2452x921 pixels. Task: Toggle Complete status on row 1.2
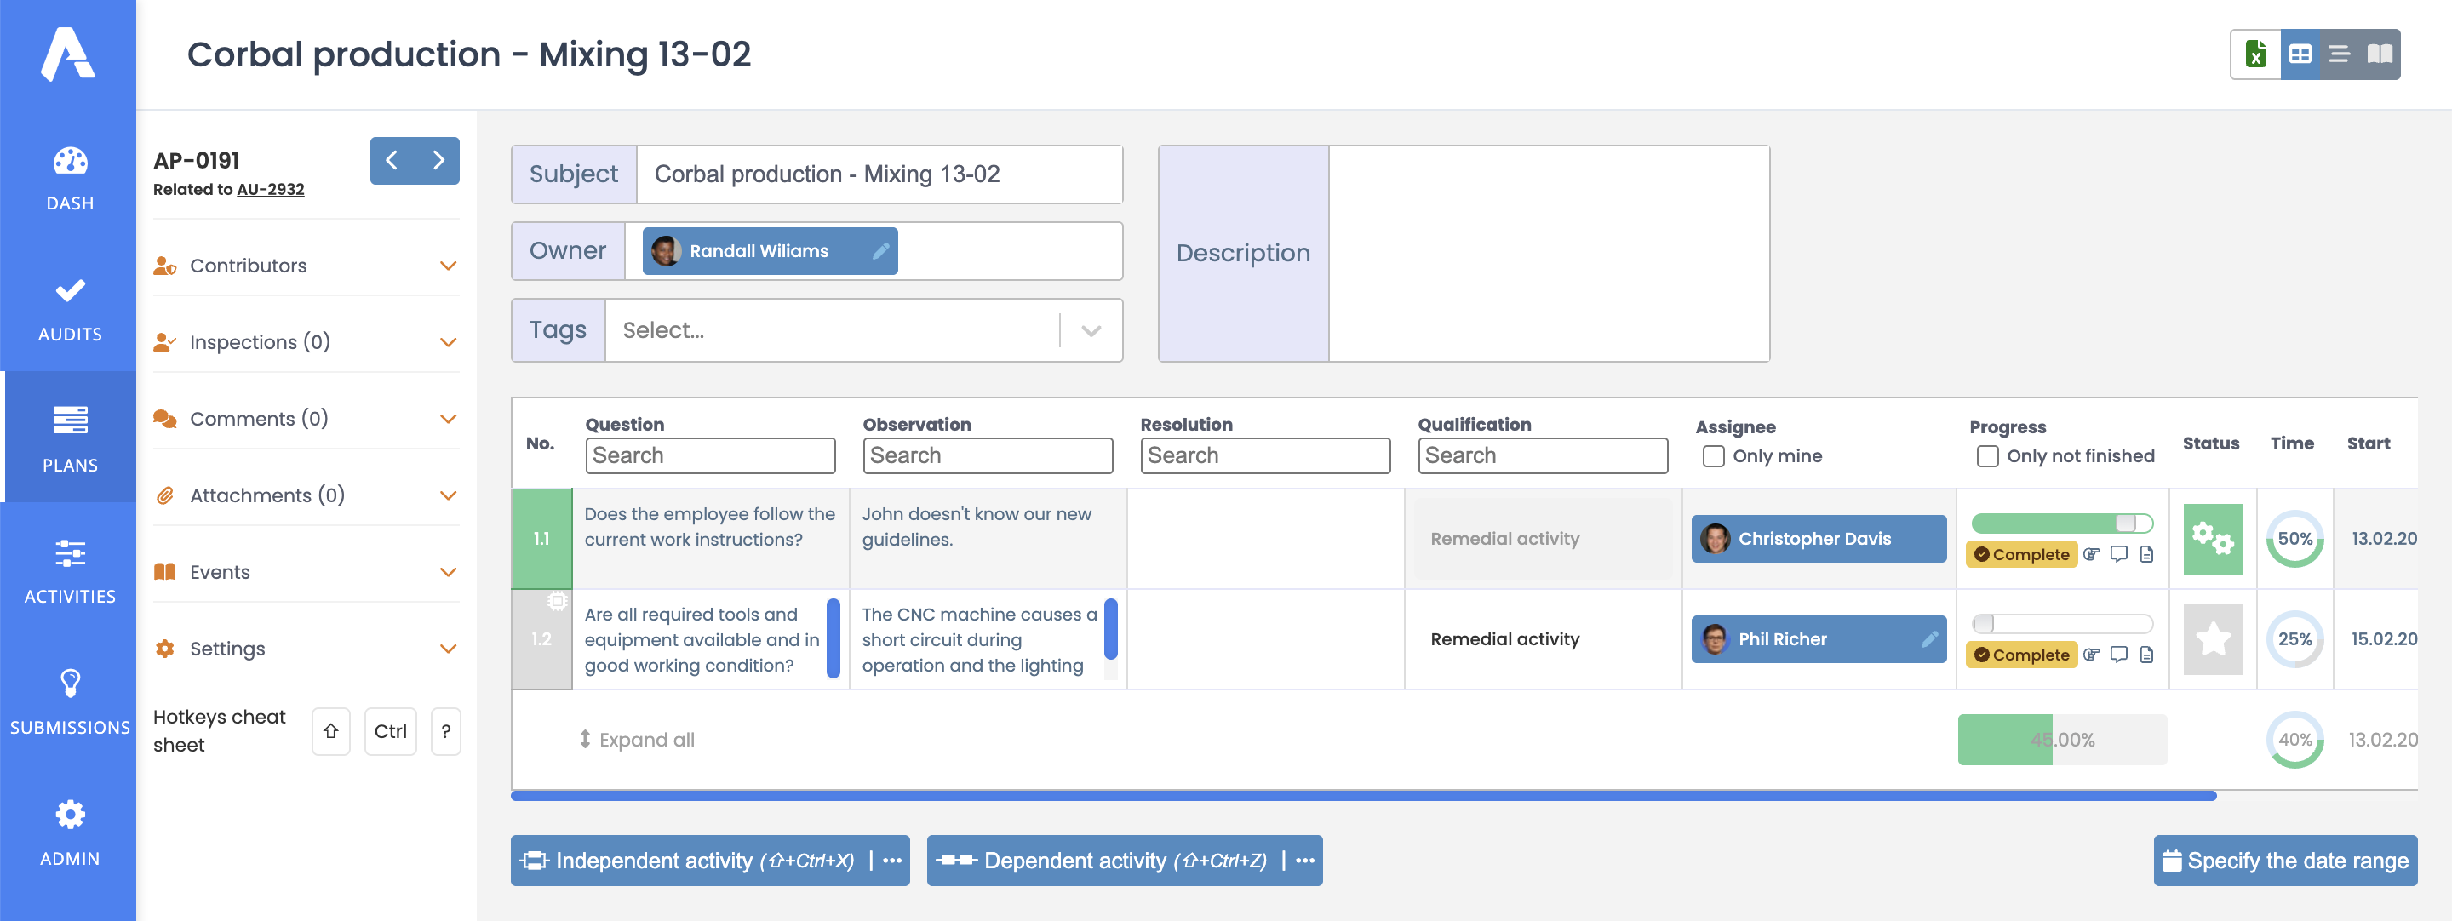click(x=2021, y=655)
